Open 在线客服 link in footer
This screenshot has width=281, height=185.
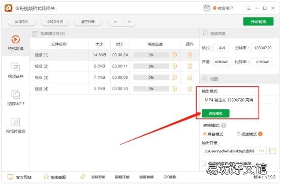click(x=58, y=177)
